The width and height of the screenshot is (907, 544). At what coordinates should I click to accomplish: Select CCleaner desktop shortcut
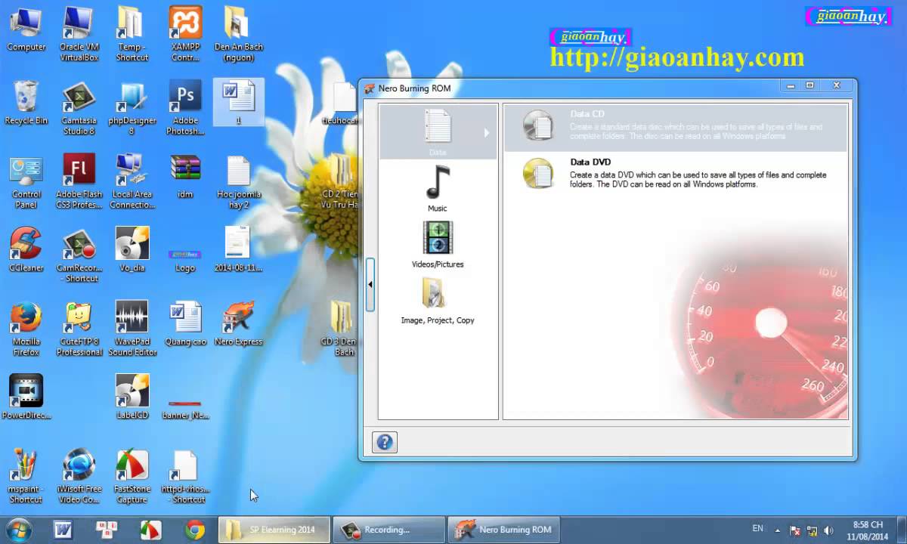[26, 249]
